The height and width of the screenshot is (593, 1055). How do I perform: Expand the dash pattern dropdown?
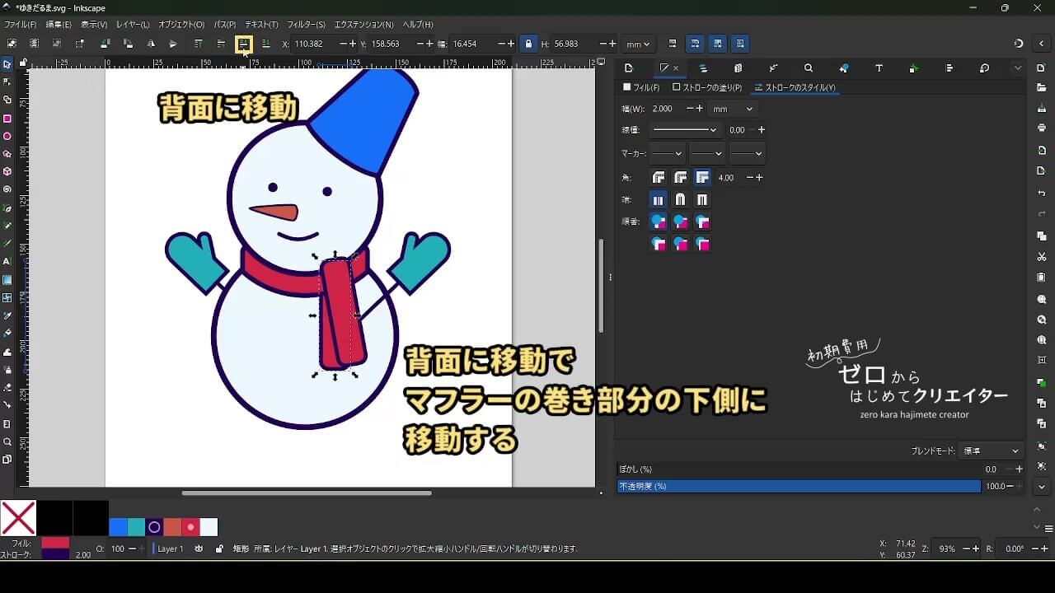point(684,130)
